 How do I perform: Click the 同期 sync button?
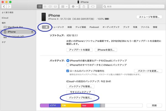[154, 105]
